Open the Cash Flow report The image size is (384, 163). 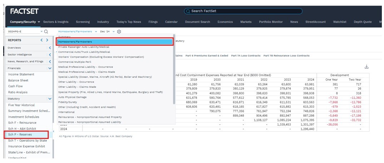(x=15, y=86)
